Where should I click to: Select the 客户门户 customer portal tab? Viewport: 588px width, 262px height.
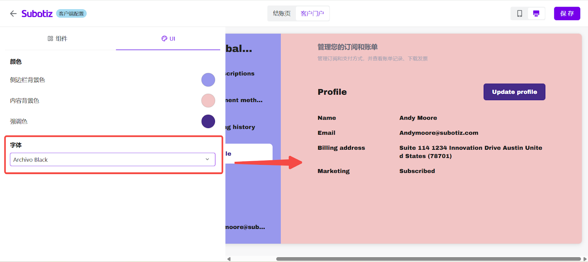(x=312, y=14)
